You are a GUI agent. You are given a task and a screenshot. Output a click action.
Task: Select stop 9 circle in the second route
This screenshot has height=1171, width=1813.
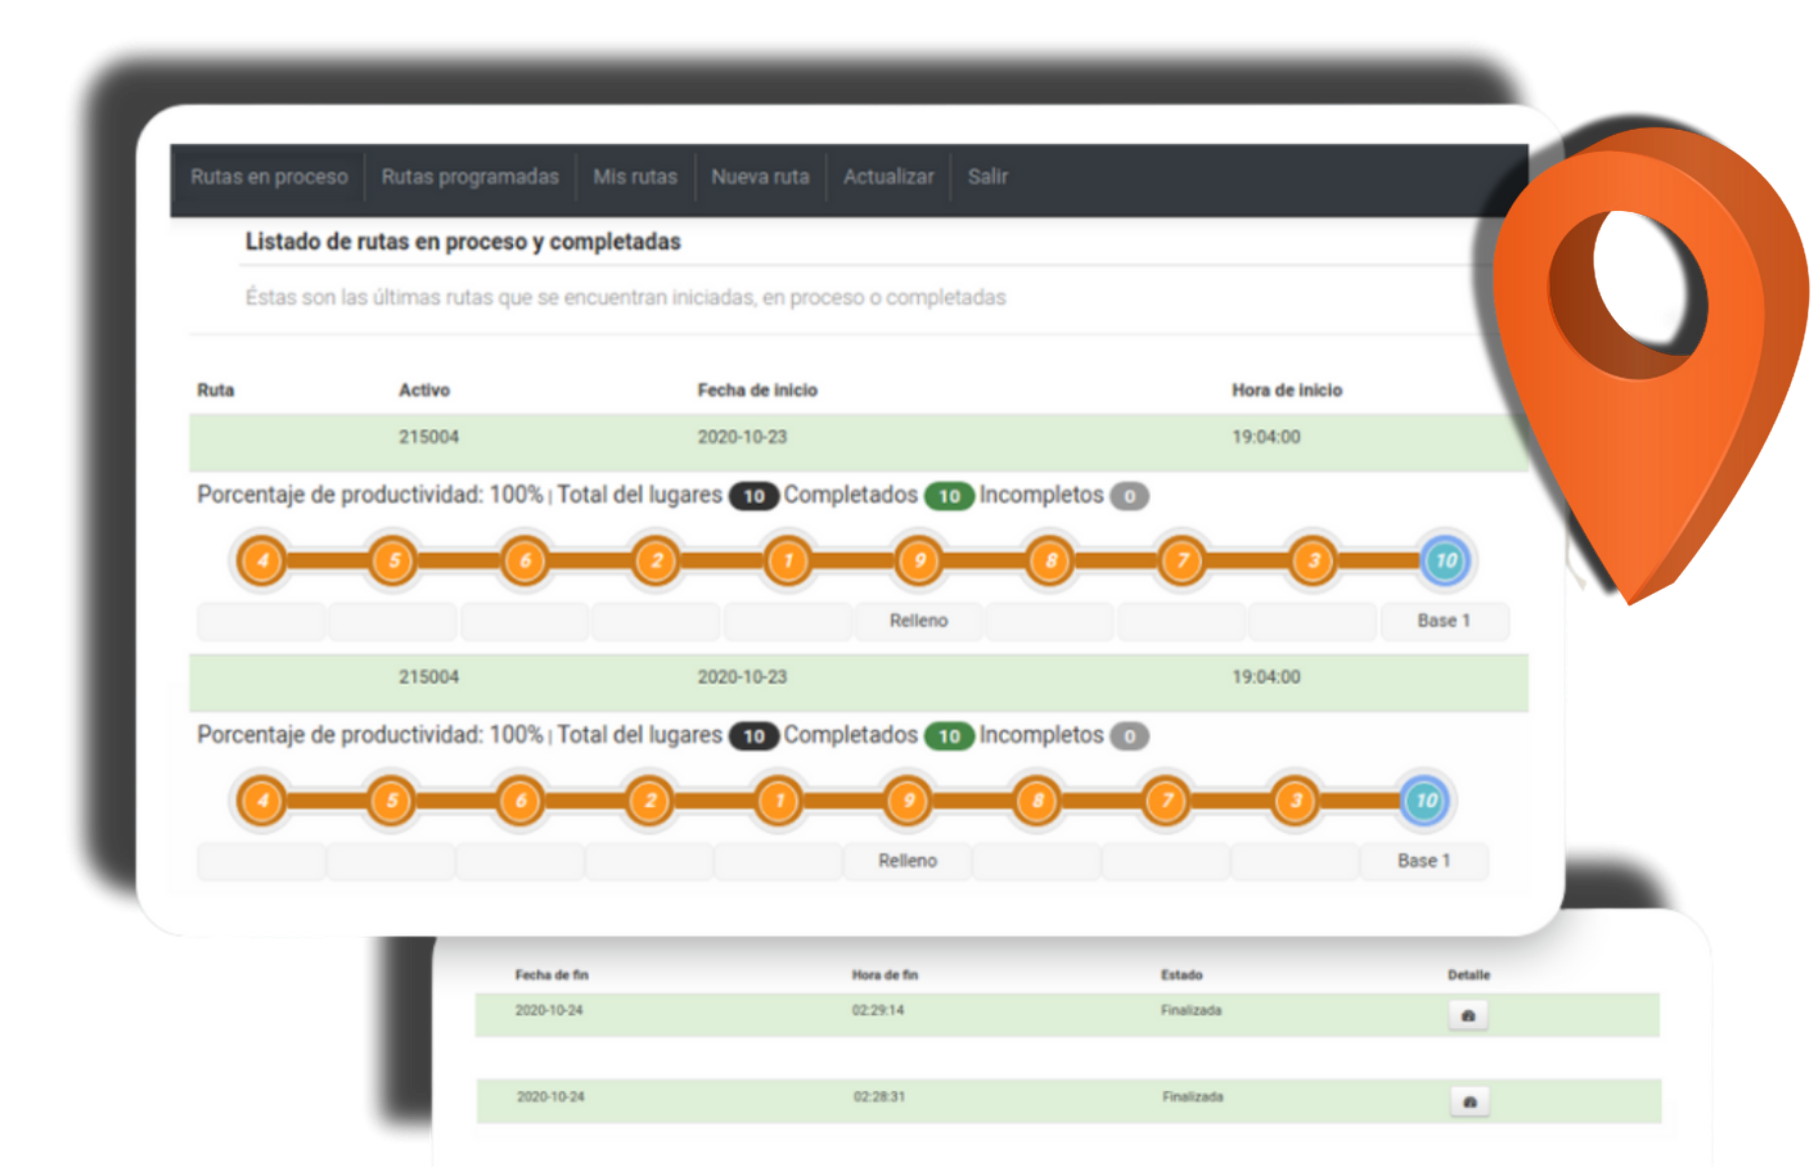pos(907,801)
